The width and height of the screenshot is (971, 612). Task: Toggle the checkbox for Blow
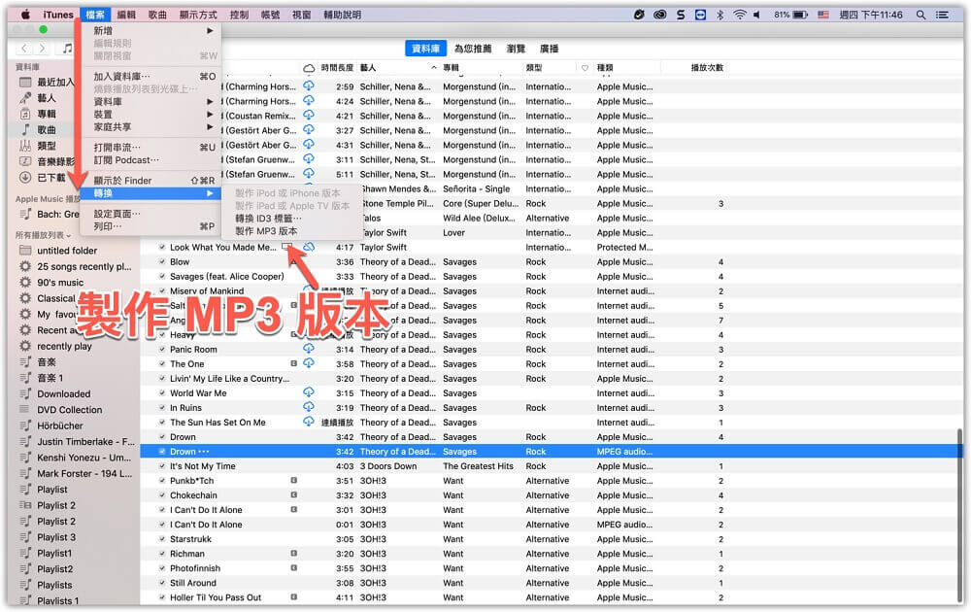click(162, 261)
